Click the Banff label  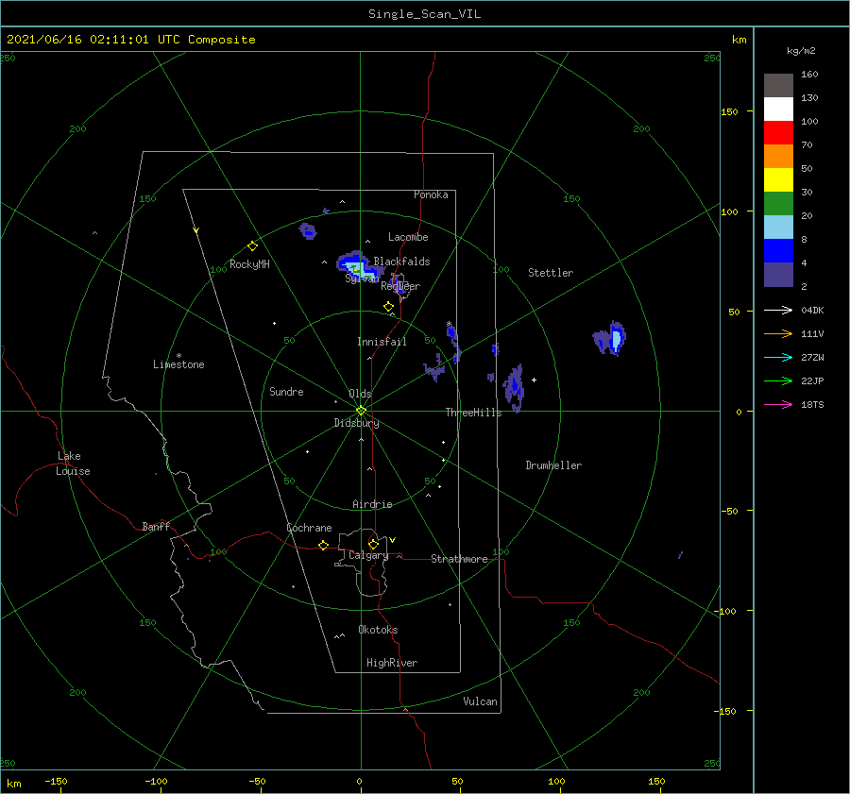(156, 526)
